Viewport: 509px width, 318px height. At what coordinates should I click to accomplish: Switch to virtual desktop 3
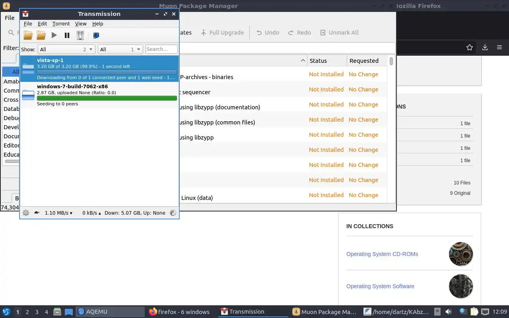pos(37,312)
